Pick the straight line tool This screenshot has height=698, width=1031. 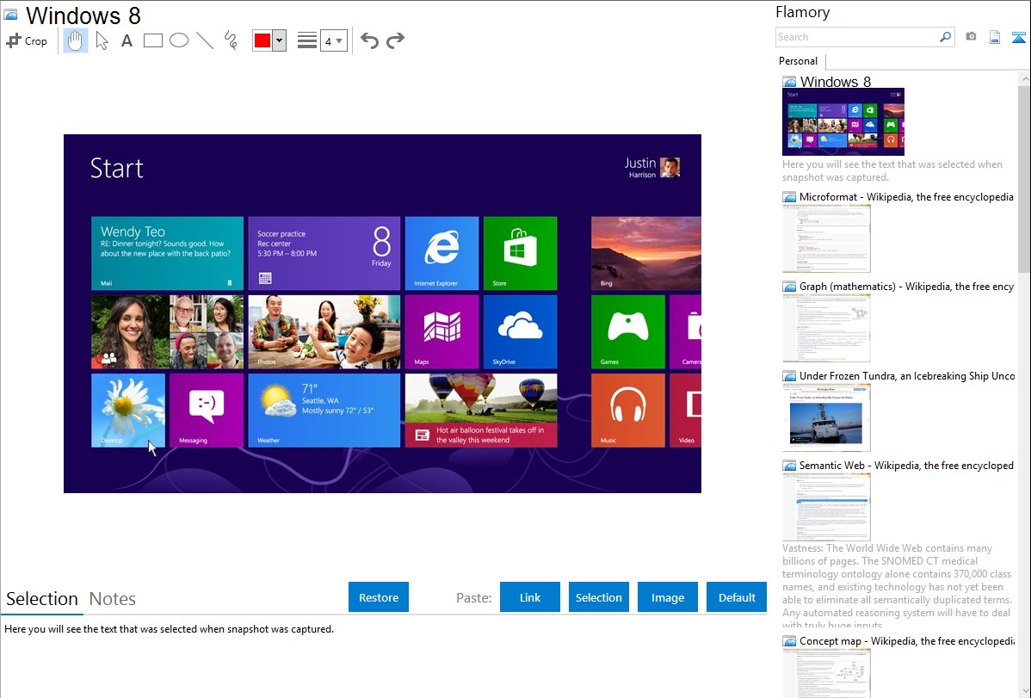[x=205, y=40]
